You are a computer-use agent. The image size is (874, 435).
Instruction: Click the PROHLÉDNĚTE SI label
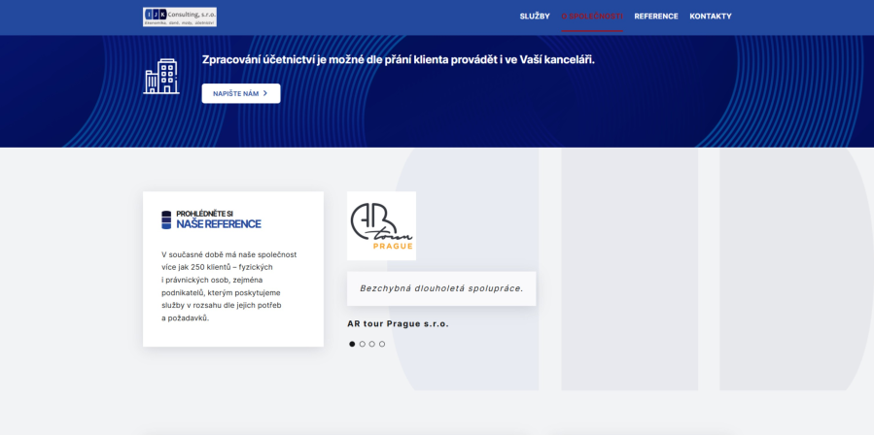204,214
